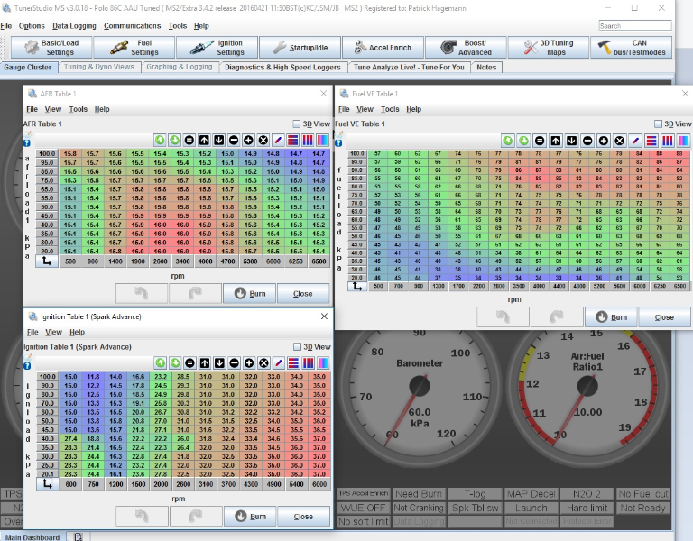Image resolution: width=693 pixels, height=541 pixels.
Task: Click the color gradient shading icon in AFR Table
Action: 322,140
